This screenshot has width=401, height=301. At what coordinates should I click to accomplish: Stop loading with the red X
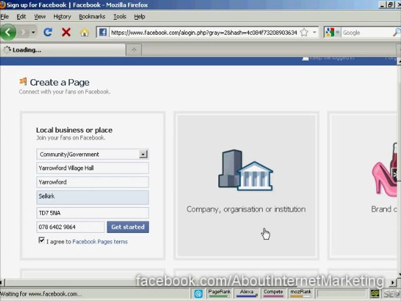(66, 32)
